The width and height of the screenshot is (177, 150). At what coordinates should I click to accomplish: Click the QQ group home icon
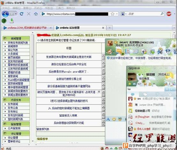point(110,52)
